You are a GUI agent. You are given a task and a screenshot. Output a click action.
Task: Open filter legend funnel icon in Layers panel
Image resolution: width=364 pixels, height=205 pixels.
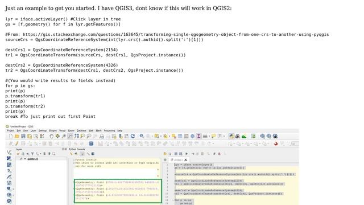pos(32,154)
